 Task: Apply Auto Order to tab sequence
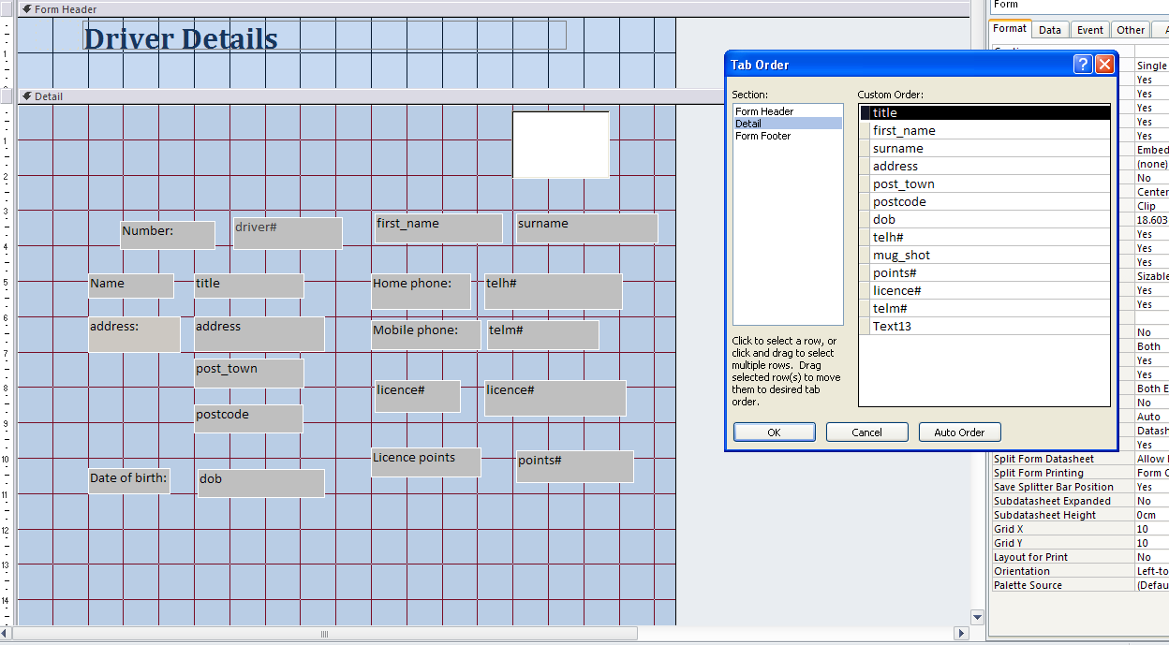(959, 432)
